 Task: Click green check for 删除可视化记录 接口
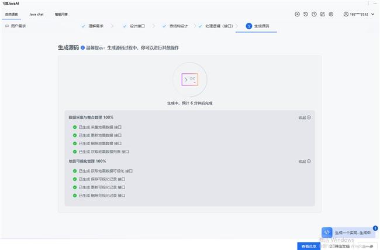(x=75, y=196)
